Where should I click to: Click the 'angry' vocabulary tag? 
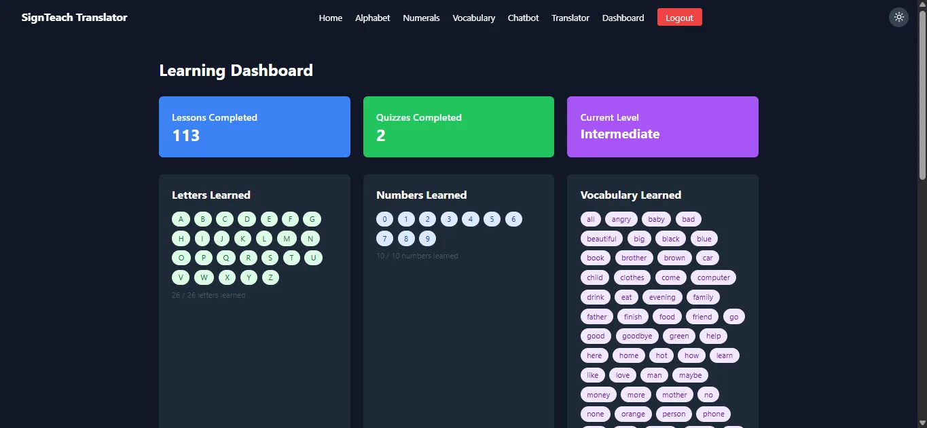[621, 219]
